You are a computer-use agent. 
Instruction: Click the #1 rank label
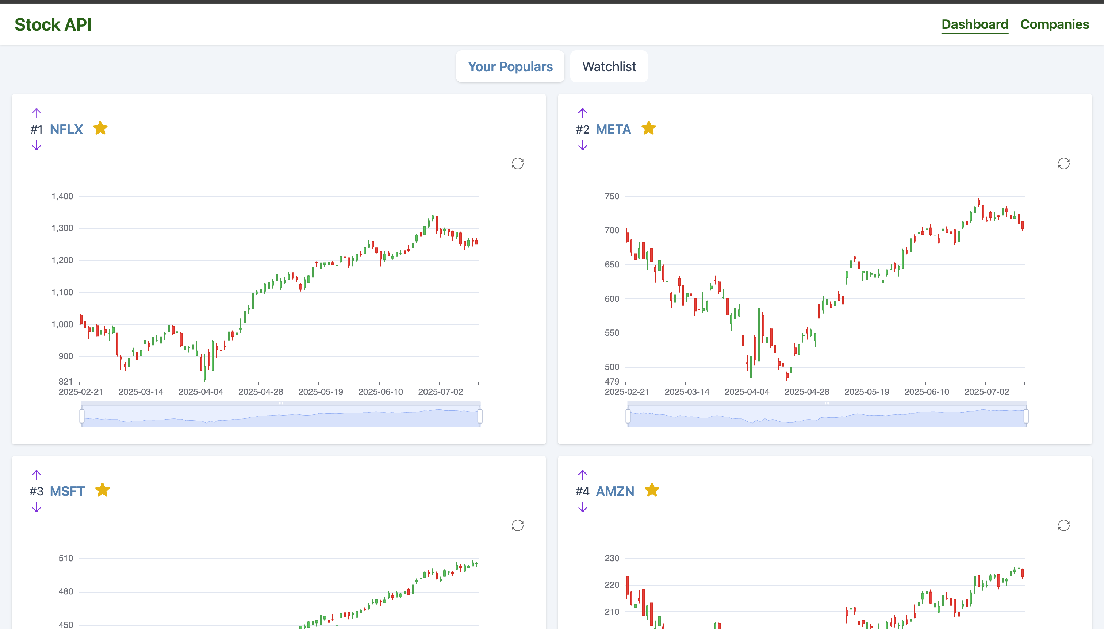coord(37,129)
